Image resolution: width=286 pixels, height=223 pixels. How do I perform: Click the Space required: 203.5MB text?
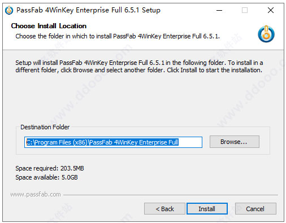point(50,168)
